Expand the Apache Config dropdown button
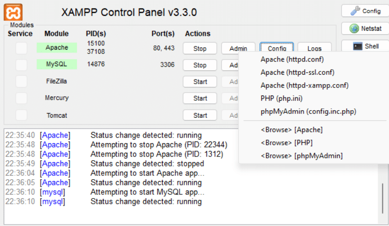 277,48
